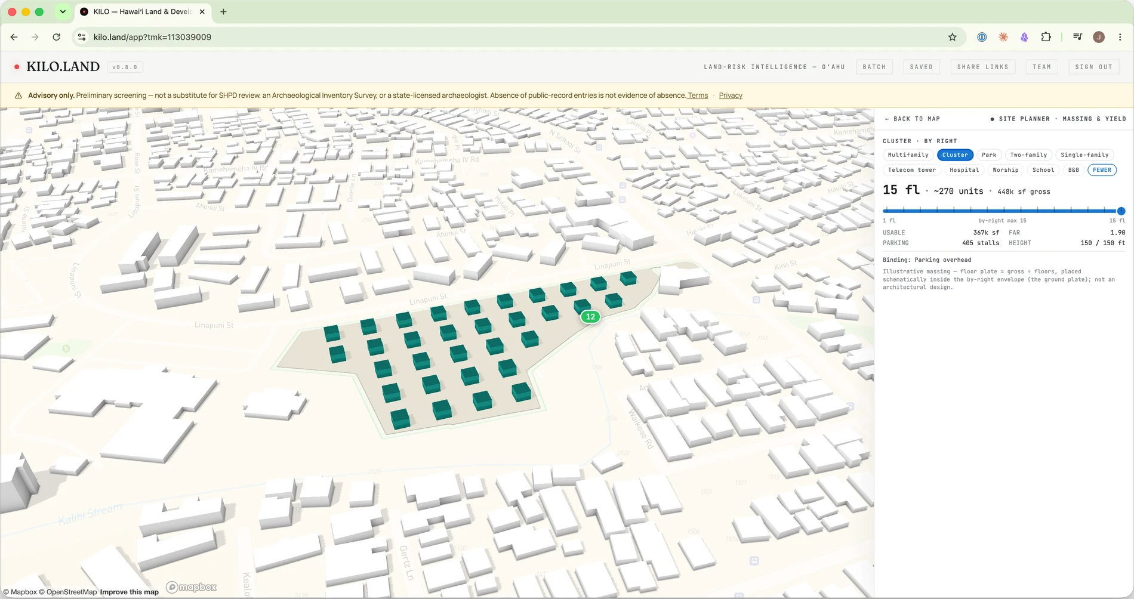This screenshot has width=1134, height=599.
Task: Collapse use list with FEWER button
Action: 1102,170
